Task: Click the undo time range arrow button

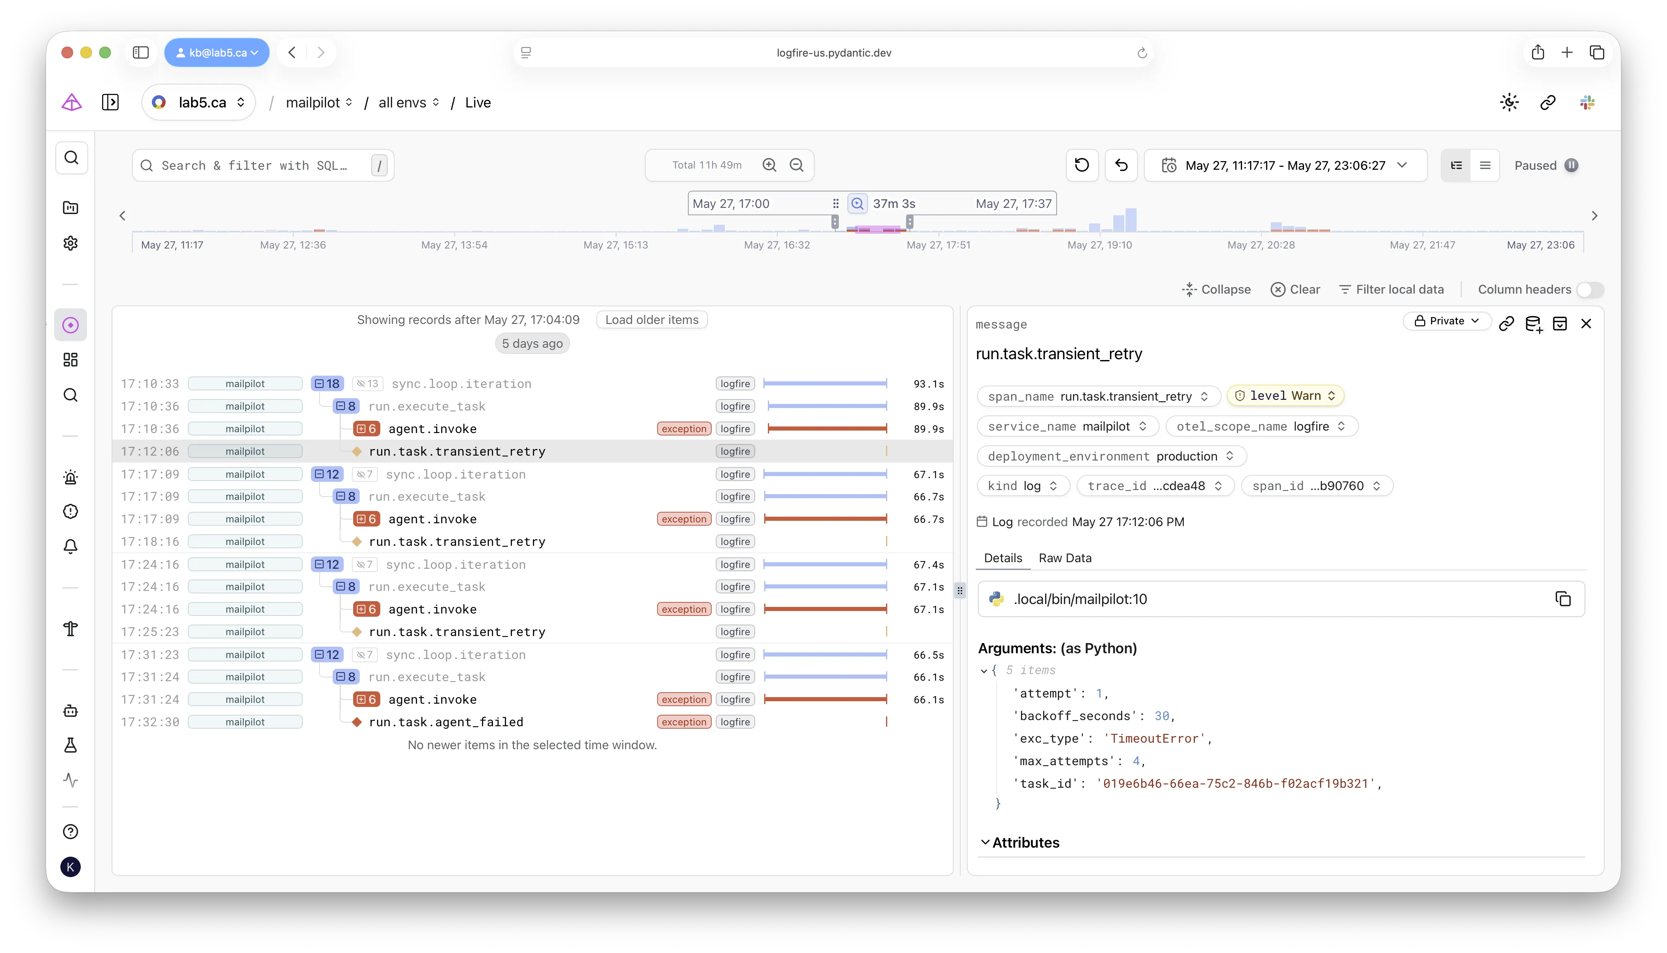Action: click(1121, 165)
